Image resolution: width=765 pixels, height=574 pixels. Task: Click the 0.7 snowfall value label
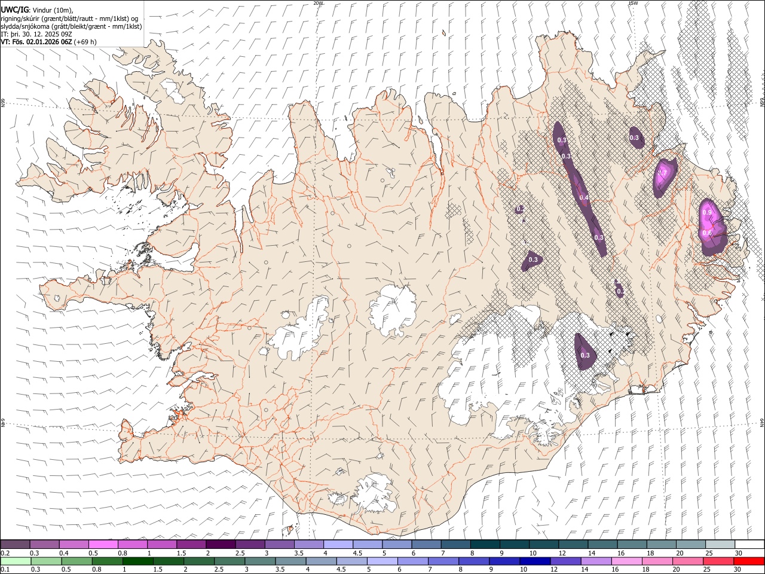662,173
